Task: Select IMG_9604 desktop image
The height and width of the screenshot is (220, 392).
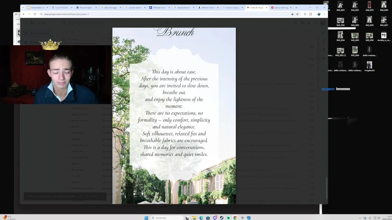Action: pos(355,52)
